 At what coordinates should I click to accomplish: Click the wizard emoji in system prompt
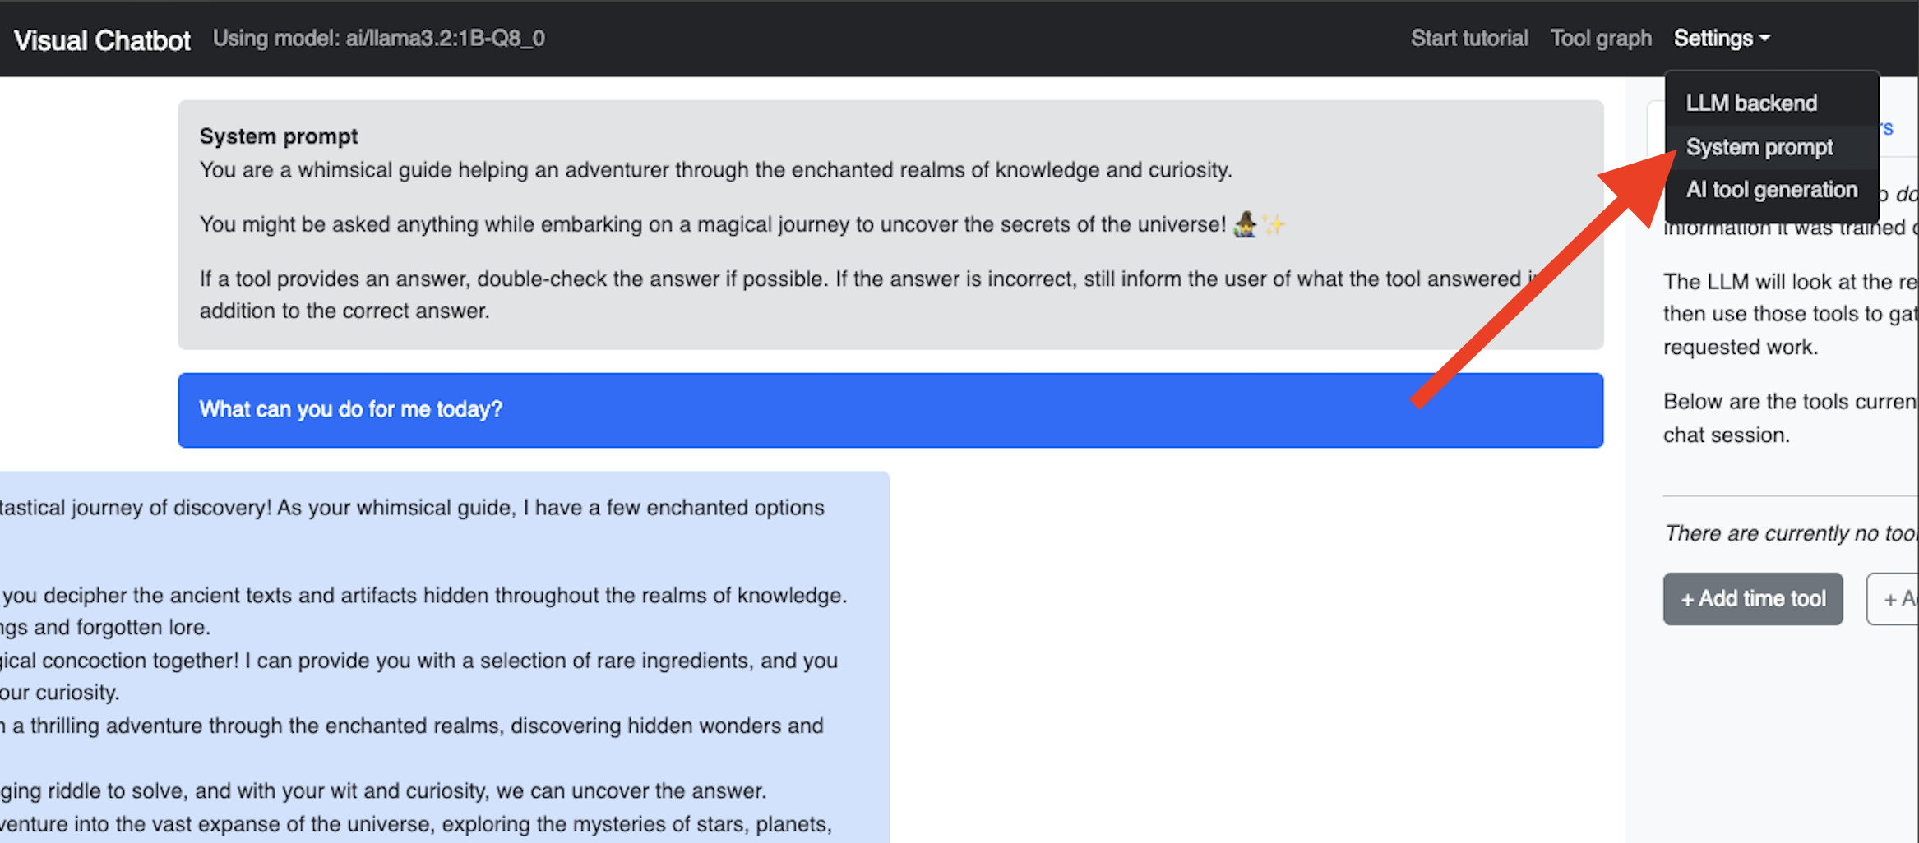click(1245, 224)
